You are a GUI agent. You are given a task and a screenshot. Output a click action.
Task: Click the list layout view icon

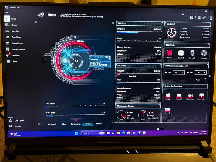point(199,17)
